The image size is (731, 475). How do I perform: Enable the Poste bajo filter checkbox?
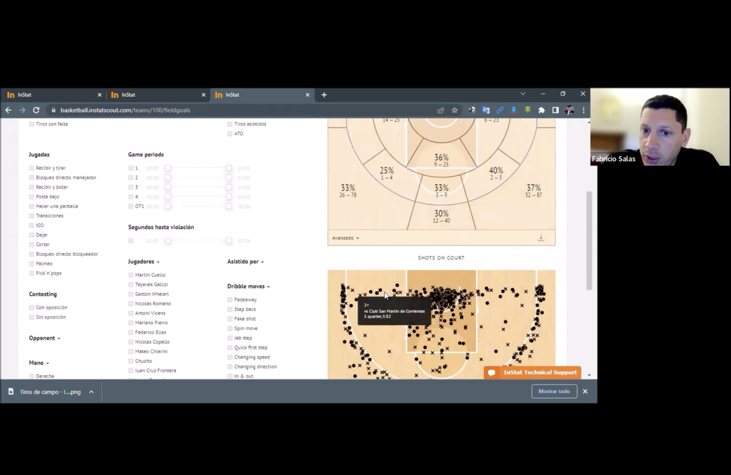click(x=31, y=196)
